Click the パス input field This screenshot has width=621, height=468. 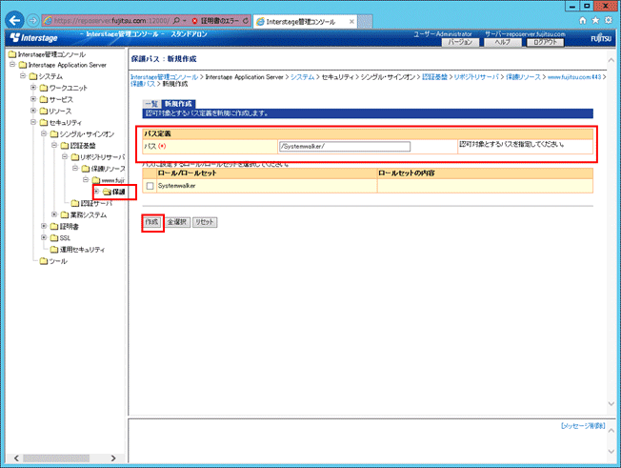[344, 147]
